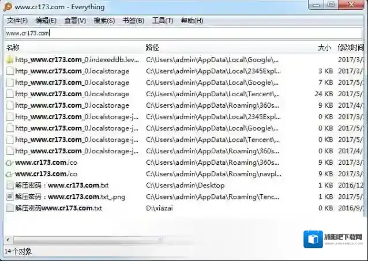
Task: Click file icon of 7 KB localstorage row
Action: click(10, 82)
